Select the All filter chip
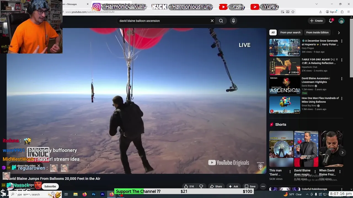 (x=273, y=32)
